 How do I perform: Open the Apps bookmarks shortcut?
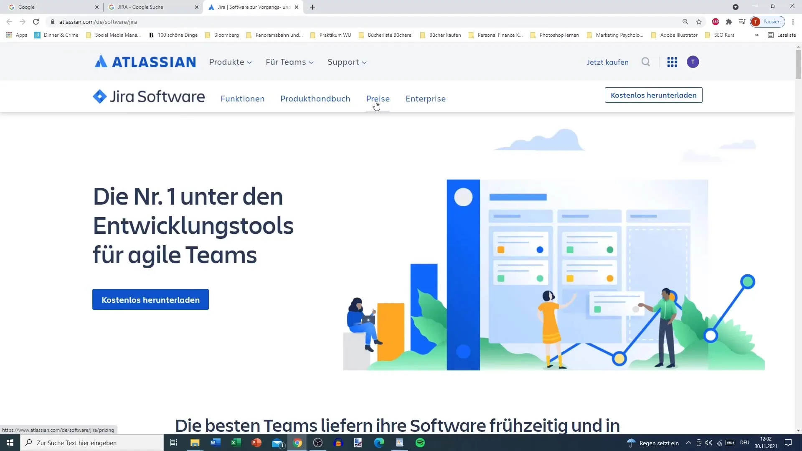17,35
